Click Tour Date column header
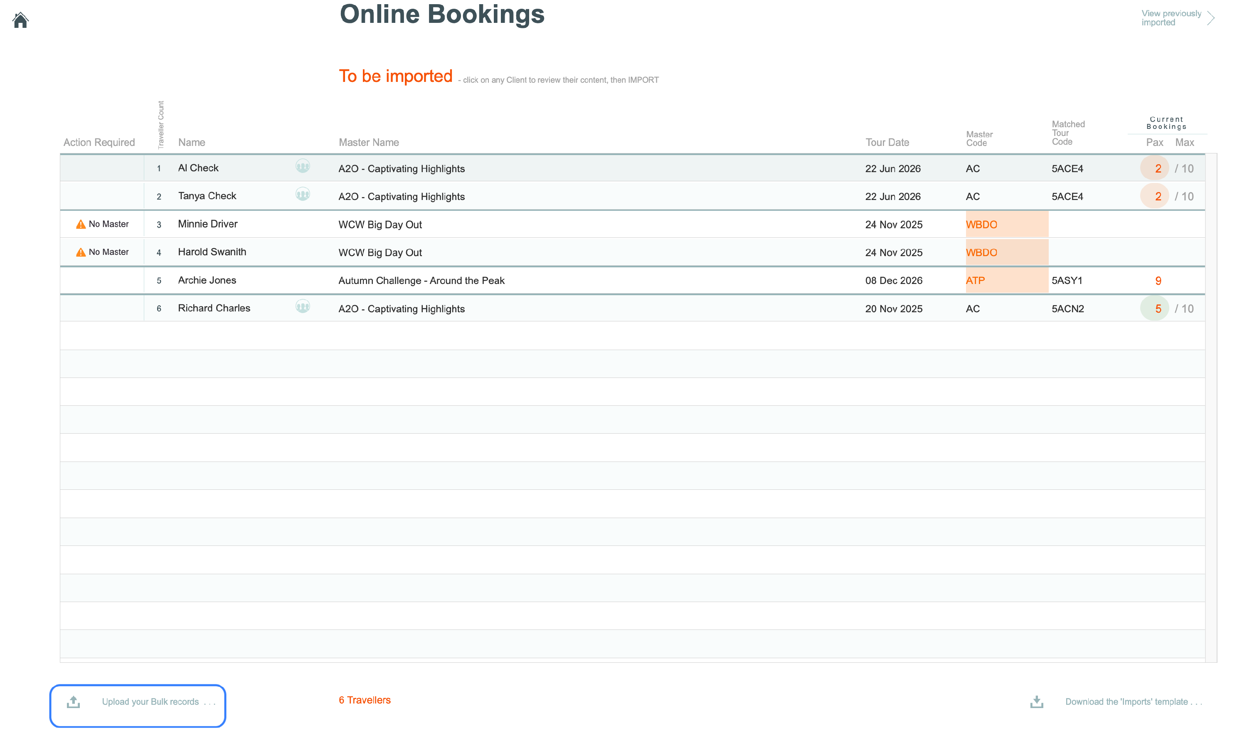The height and width of the screenshot is (743, 1247). point(887,143)
